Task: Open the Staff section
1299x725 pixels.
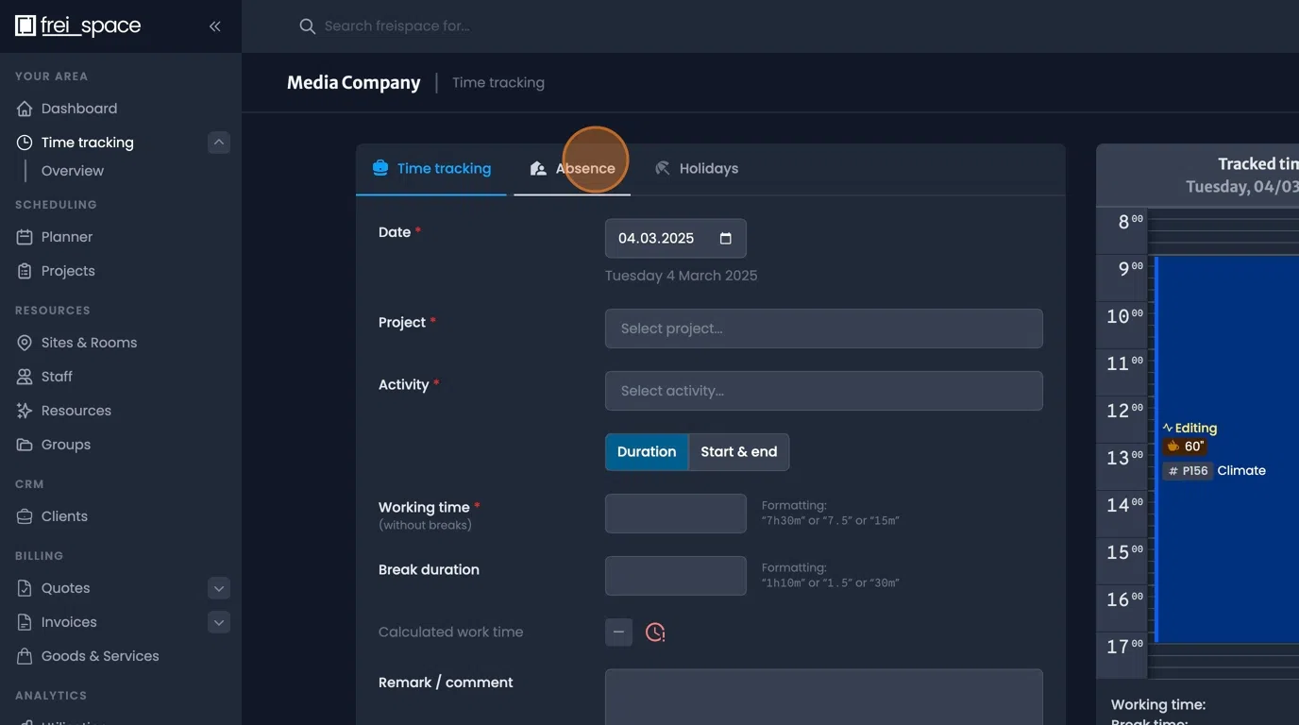Action: click(57, 377)
